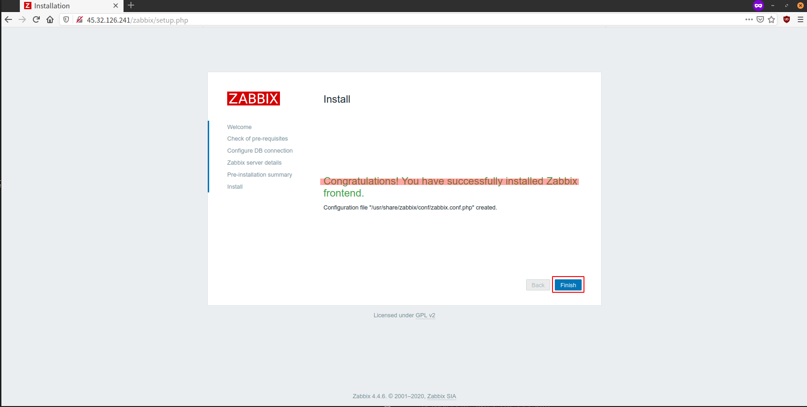This screenshot has width=807, height=407.
Task: Minimize the browser window
Action: pos(773,6)
